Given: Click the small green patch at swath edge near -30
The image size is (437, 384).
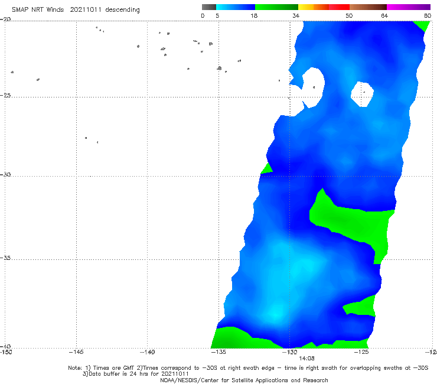Looking at the screenshot, I should point(267,170).
